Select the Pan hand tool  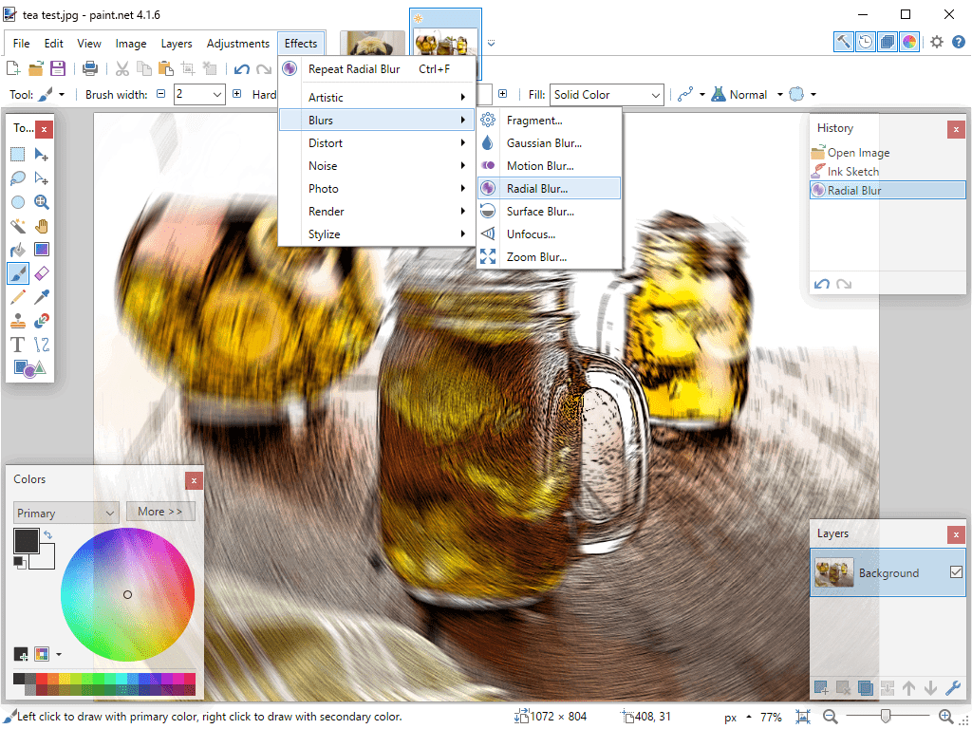coord(42,226)
